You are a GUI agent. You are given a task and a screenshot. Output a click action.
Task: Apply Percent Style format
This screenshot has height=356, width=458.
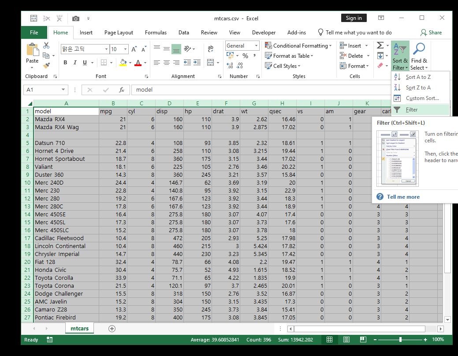click(246, 56)
